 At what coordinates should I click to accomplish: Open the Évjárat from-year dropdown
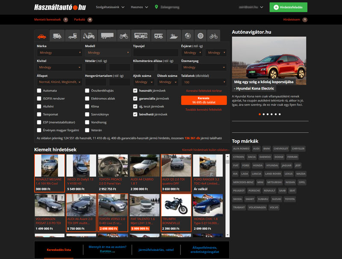click(x=192, y=53)
